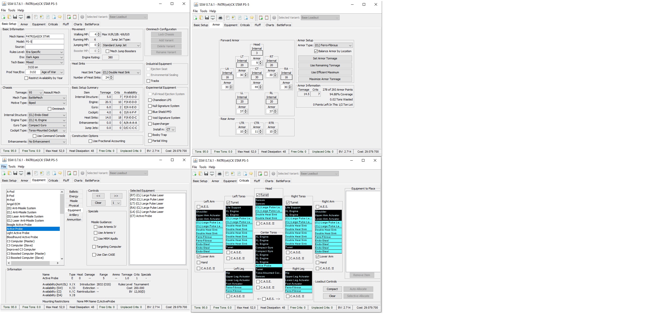Click Clear button in Equipment Controls
The width and height of the screenshot is (657, 329).
coord(98,203)
